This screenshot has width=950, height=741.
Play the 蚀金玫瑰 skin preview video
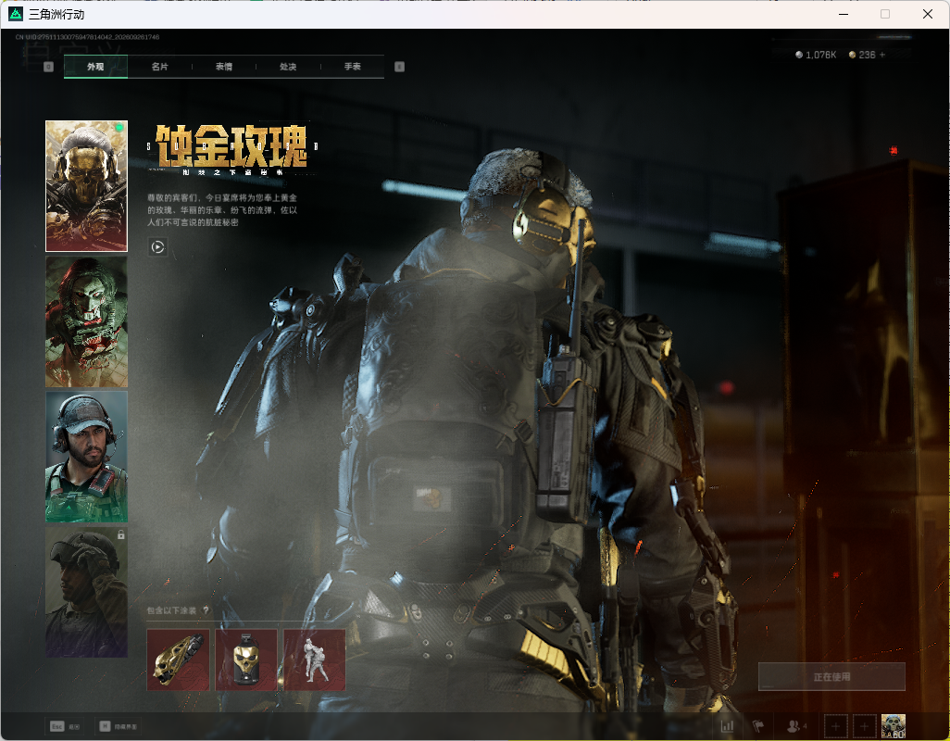(x=157, y=246)
